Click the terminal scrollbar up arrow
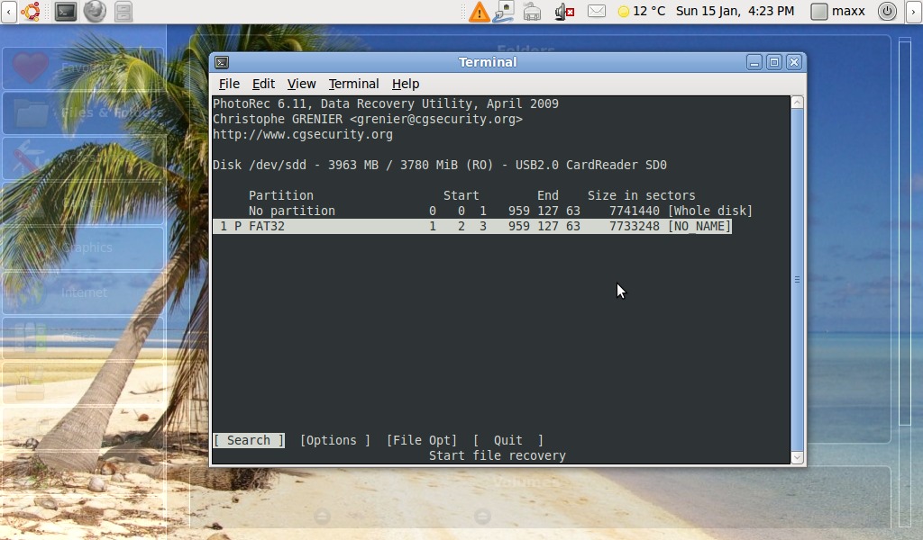 797,103
